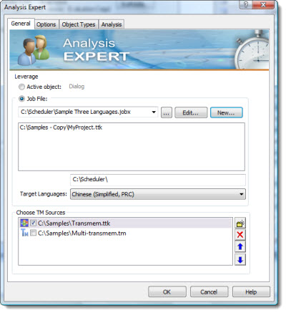Click the question mark help icon in title bar
This screenshot has height=313, width=286.
246,4
